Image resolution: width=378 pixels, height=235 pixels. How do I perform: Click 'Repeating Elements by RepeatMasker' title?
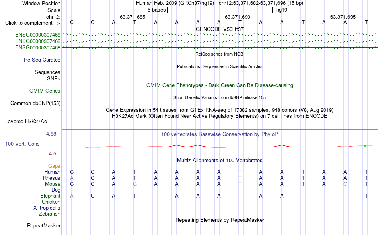[220, 220]
